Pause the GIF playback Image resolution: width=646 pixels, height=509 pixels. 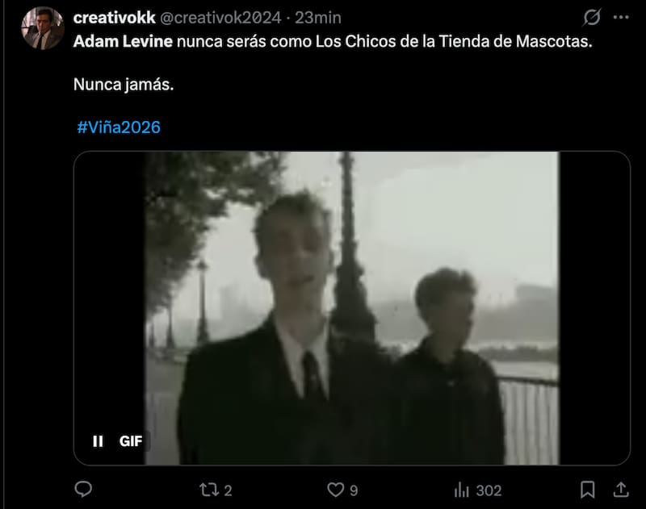(98, 441)
